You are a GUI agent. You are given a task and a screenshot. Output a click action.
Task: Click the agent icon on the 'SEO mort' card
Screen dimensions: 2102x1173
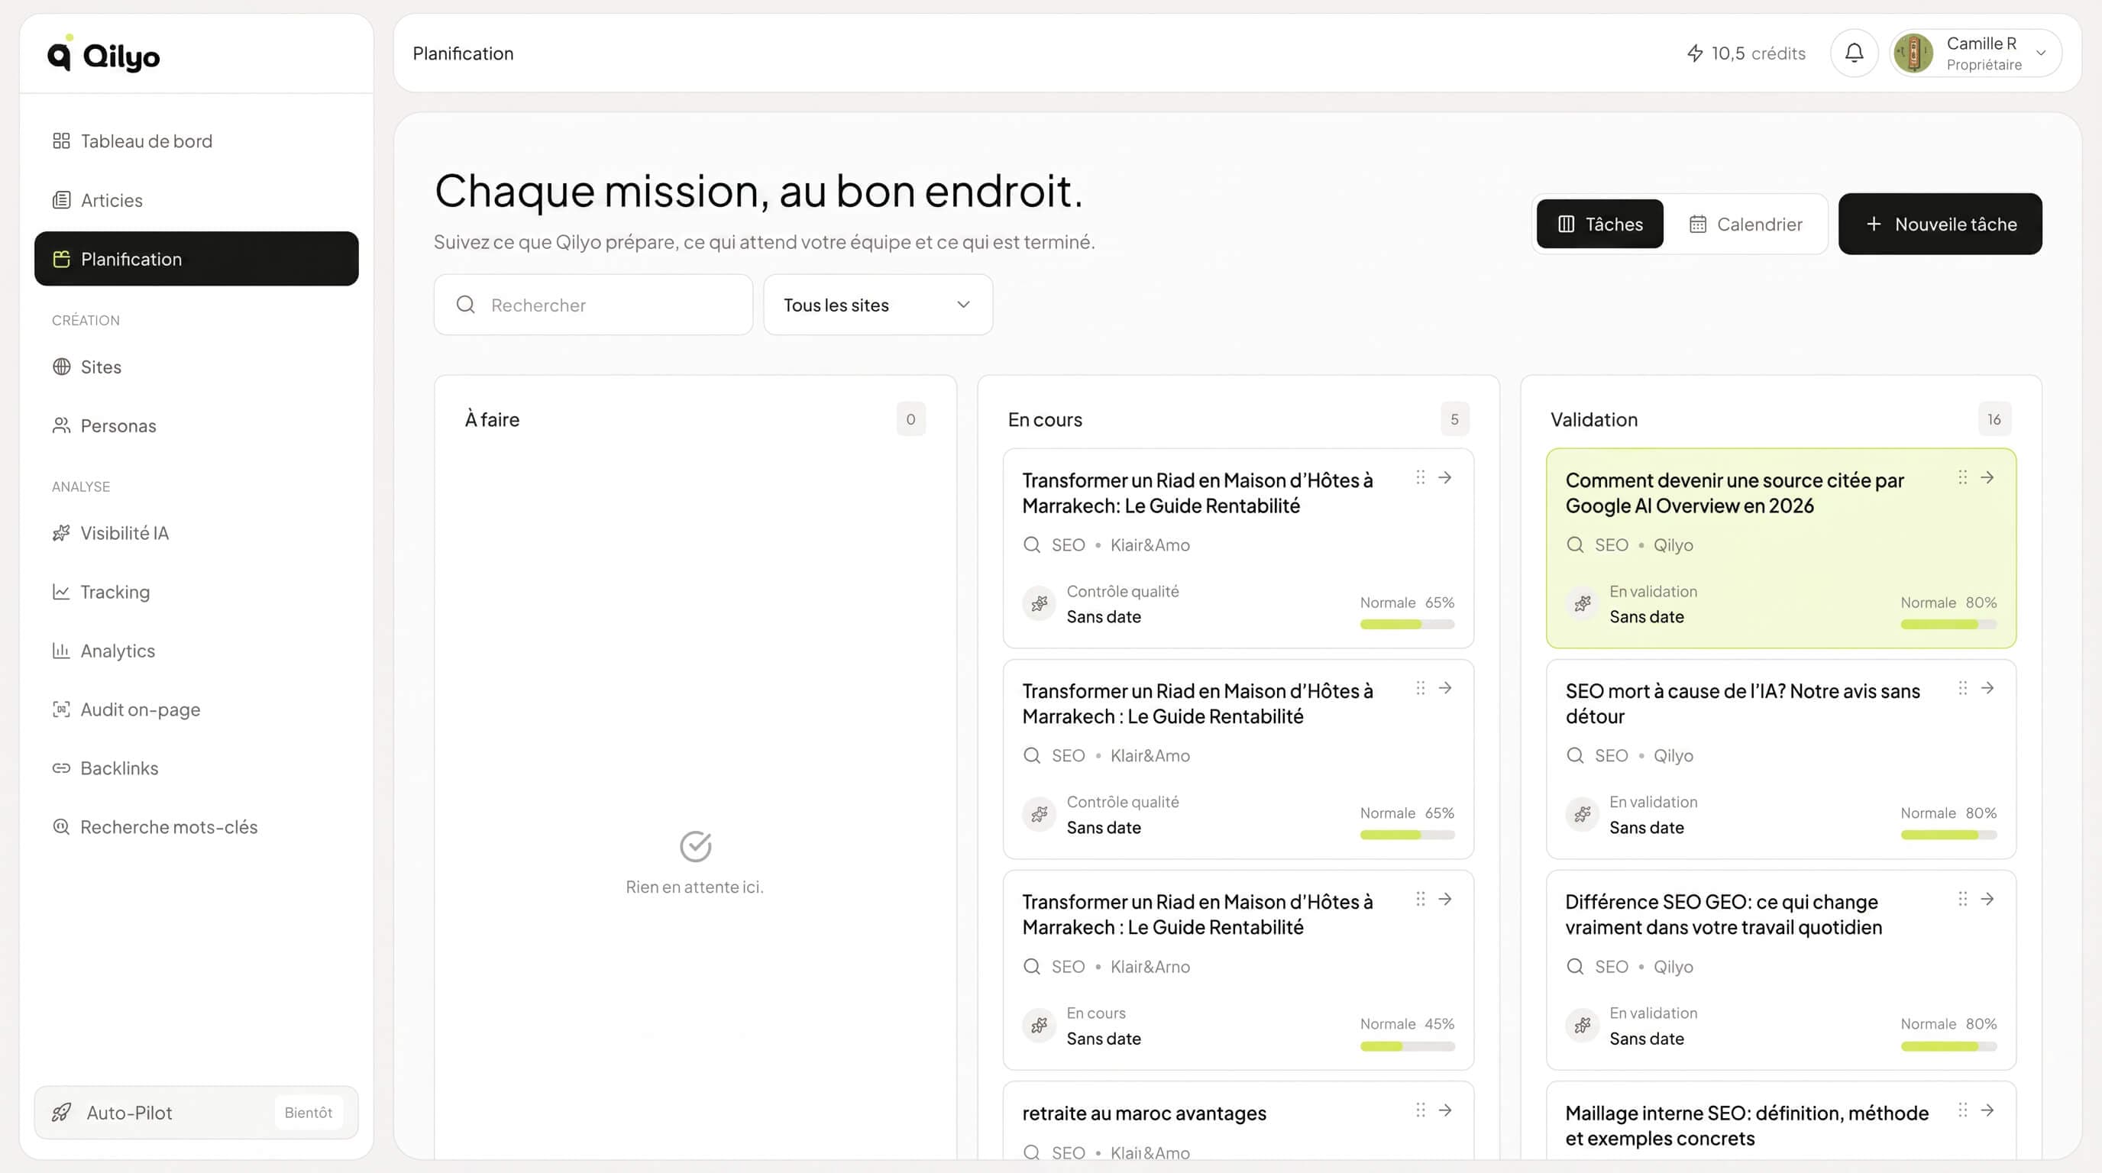1582,814
